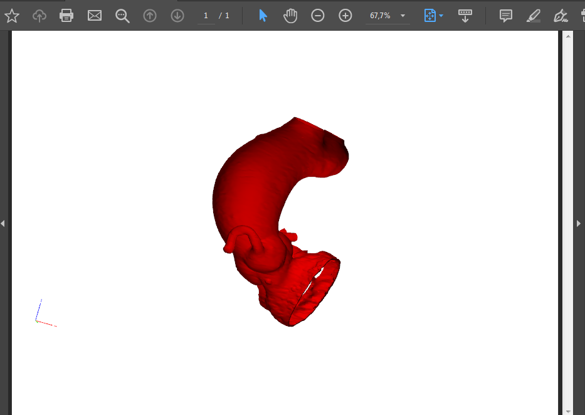The height and width of the screenshot is (415, 585).
Task: Go to previous page arrow
Action: pyautogui.click(x=150, y=16)
